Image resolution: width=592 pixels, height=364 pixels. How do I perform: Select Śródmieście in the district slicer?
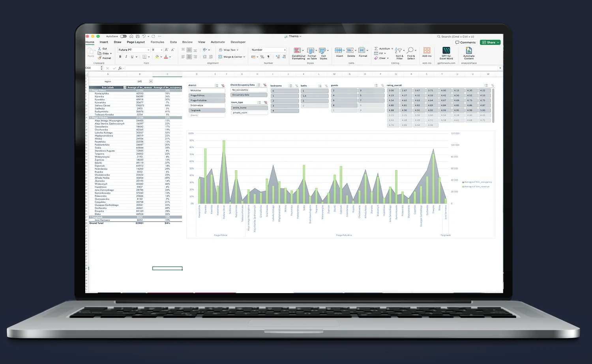(x=207, y=106)
